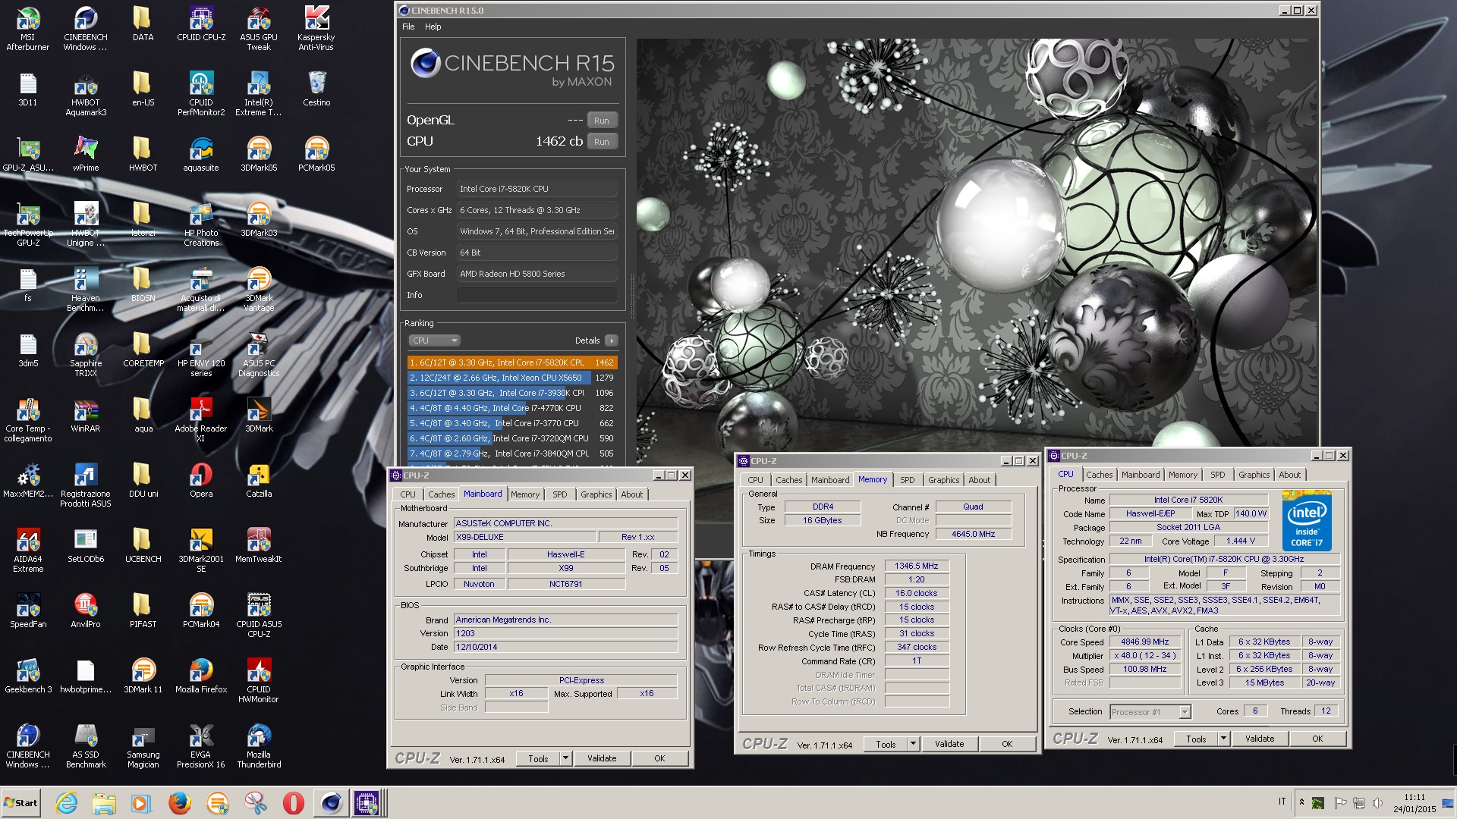This screenshot has height=819, width=1457.
Task: Launch ASUS GPU Tweak icon
Action: (x=259, y=28)
